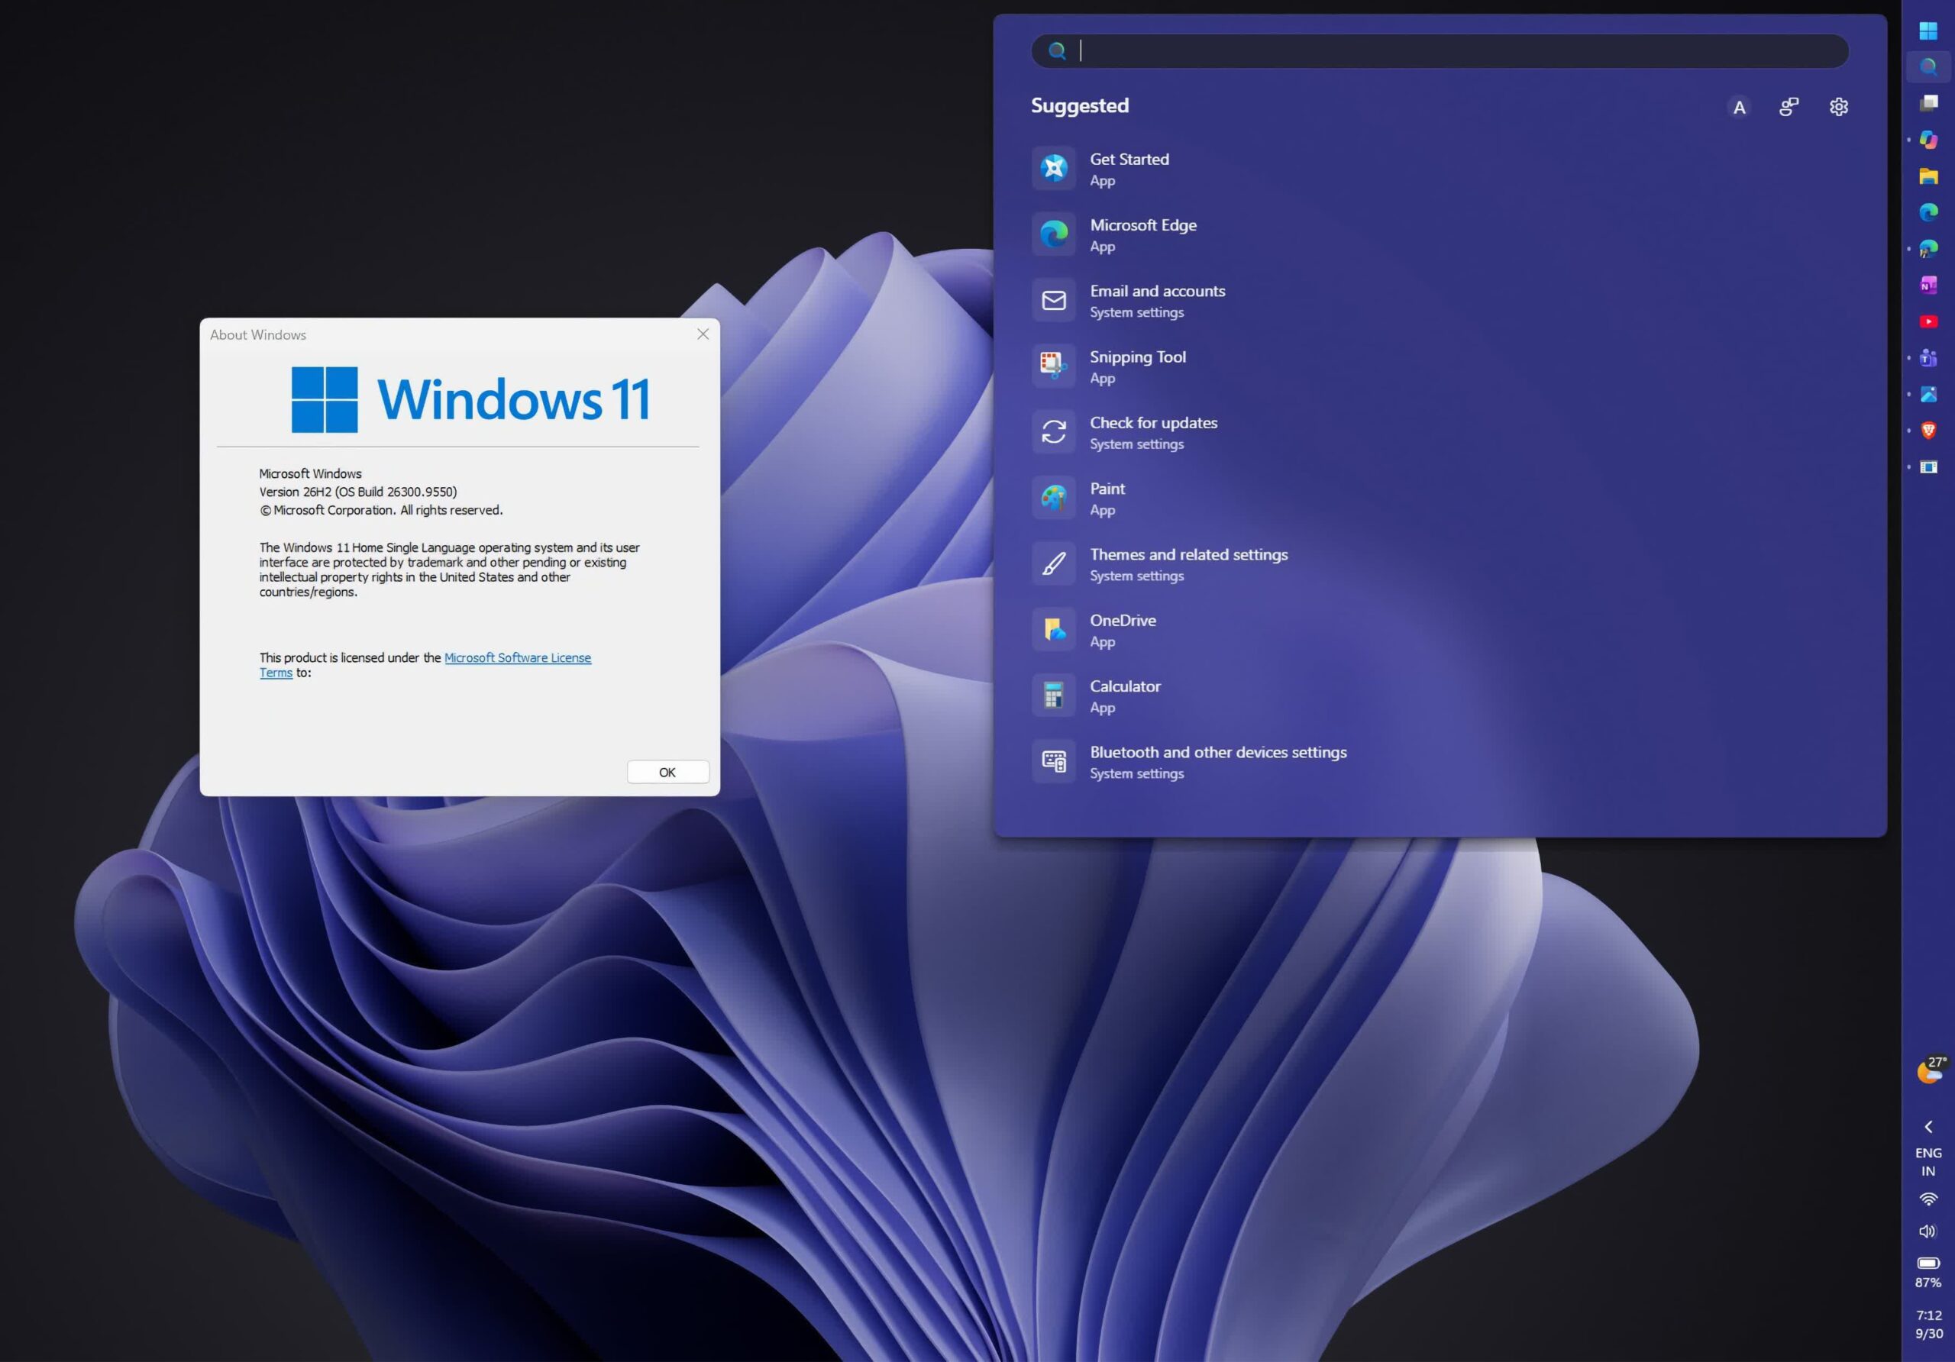The height and width of the screenshot is (1362, 1955).
Task: Open search settings gear icon
Action: [1838, 106]
